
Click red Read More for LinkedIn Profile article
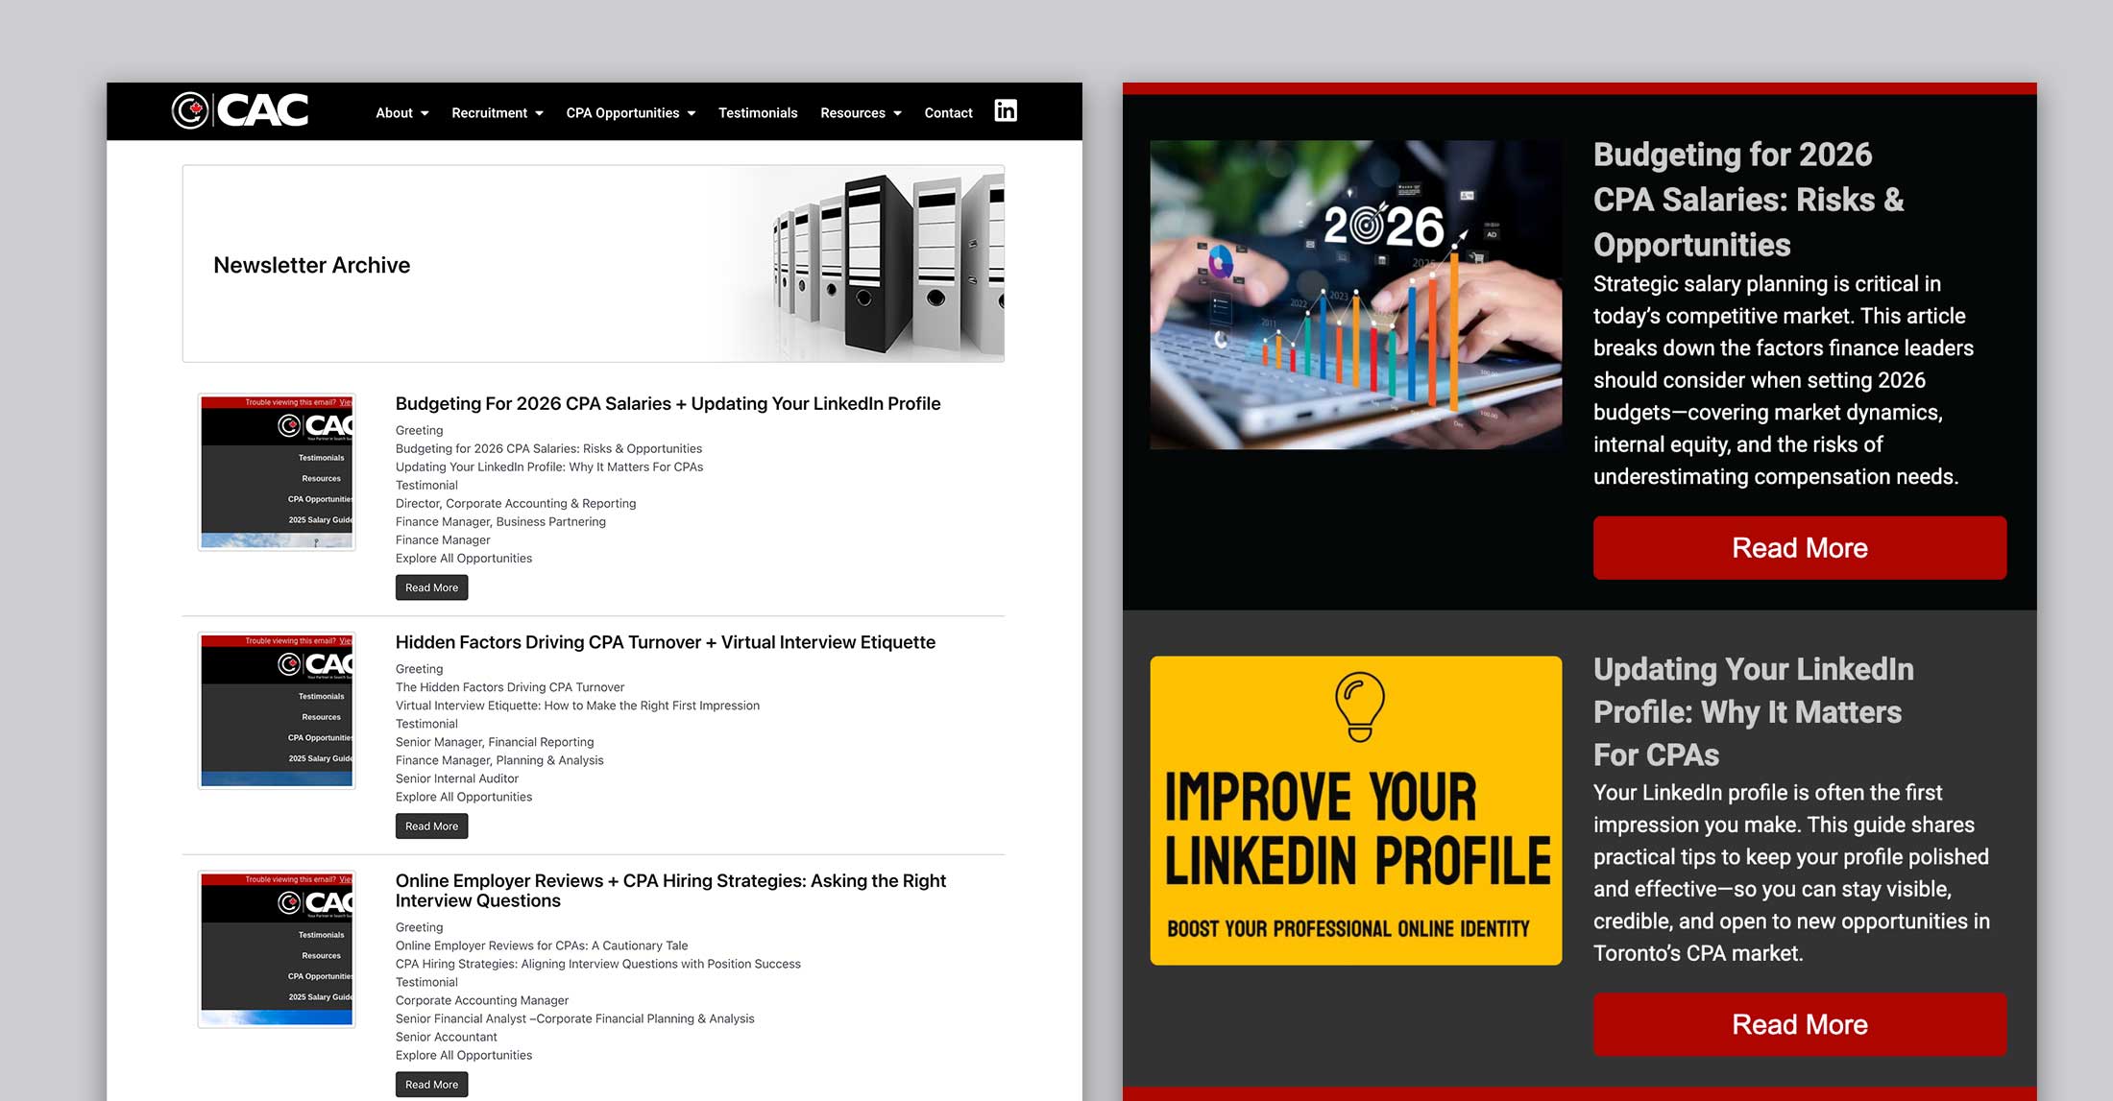[x=1799, y=1025]
